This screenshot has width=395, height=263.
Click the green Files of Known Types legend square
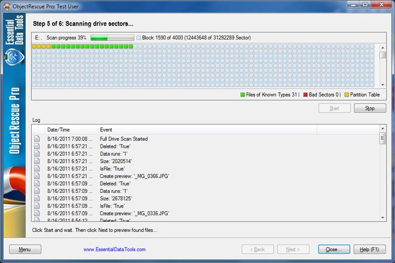243,95
